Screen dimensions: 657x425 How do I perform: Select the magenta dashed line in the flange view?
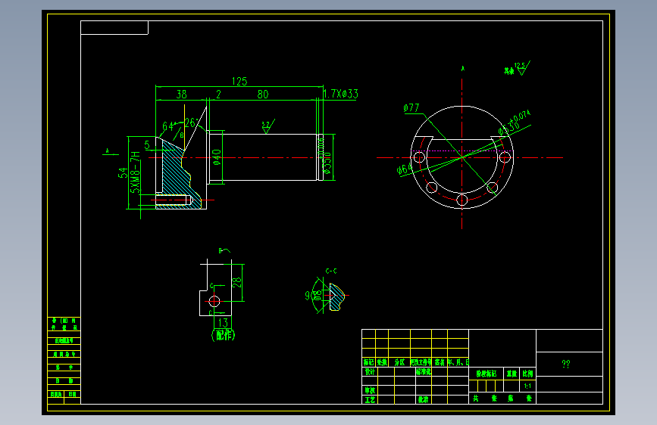[462, 151]
